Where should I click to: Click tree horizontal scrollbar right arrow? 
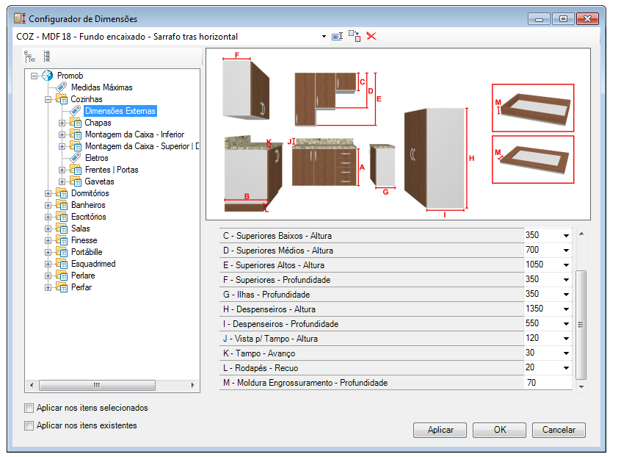(193, 385)
